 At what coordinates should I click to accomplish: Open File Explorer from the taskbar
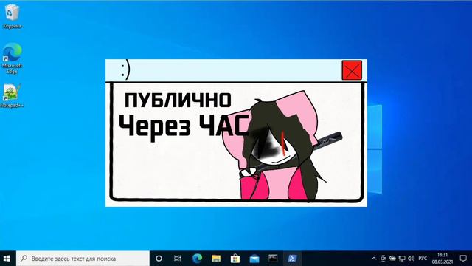pos(216,259)
